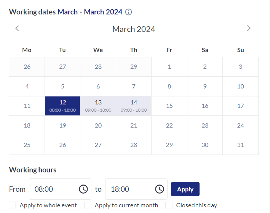
Task: Open clock picker for From time
Action: pyautogui.click(x=83, y=189)
